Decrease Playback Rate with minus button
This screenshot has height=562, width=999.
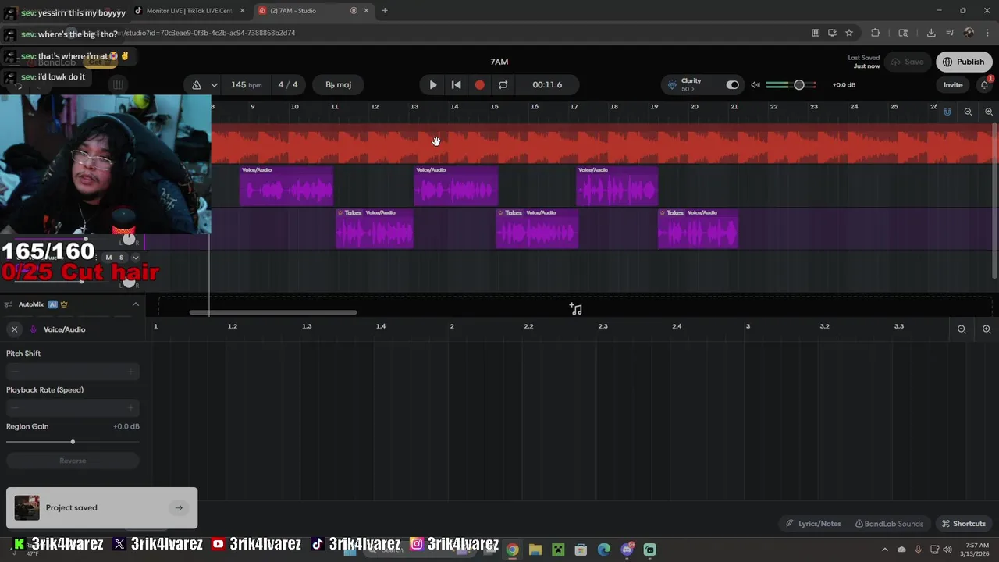point(15,408)
